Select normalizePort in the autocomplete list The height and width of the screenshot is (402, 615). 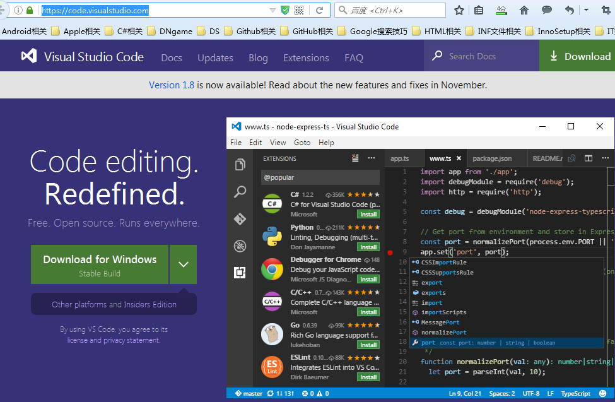click(x=507, y=333)
